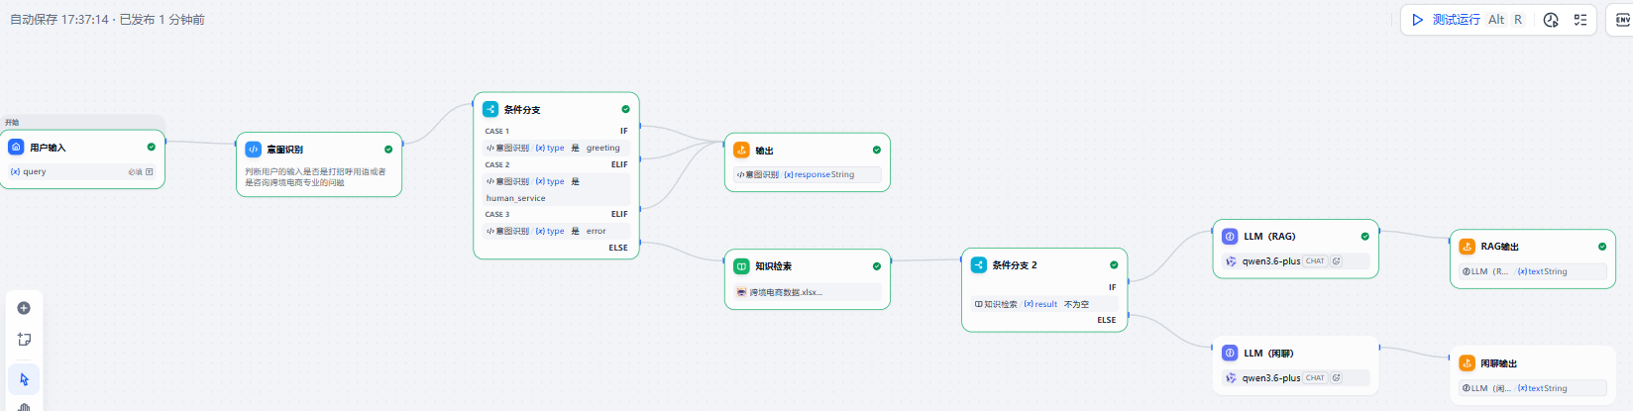Click the LLM (RAG) node purple icon
Screen dimensions: 1633x411
coord(1230,236)
